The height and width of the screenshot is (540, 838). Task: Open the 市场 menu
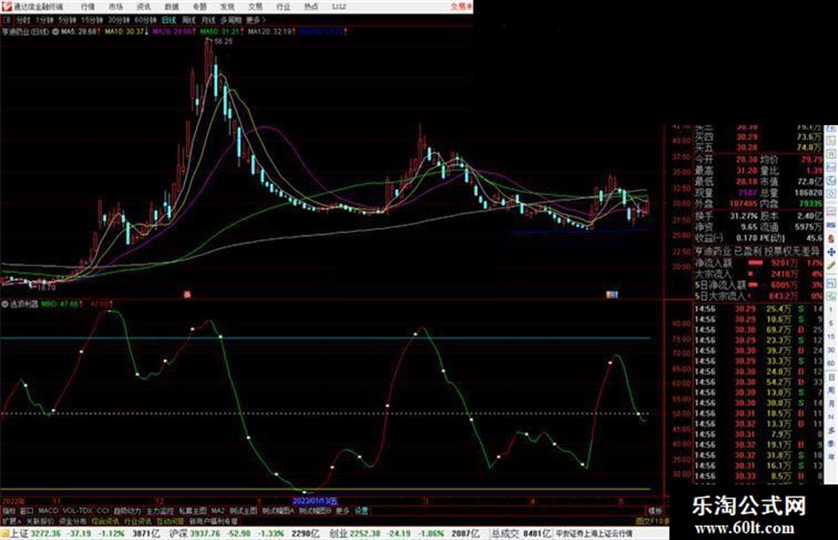(x=115, y=7)
